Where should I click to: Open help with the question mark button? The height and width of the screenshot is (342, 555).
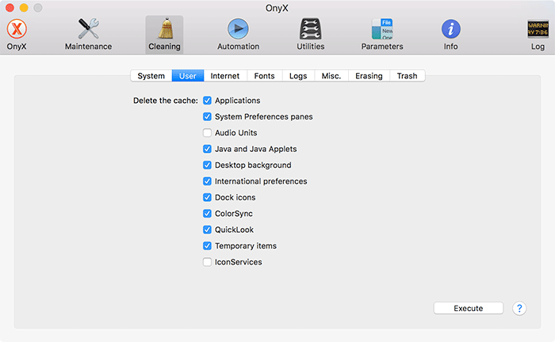point(519,309)
